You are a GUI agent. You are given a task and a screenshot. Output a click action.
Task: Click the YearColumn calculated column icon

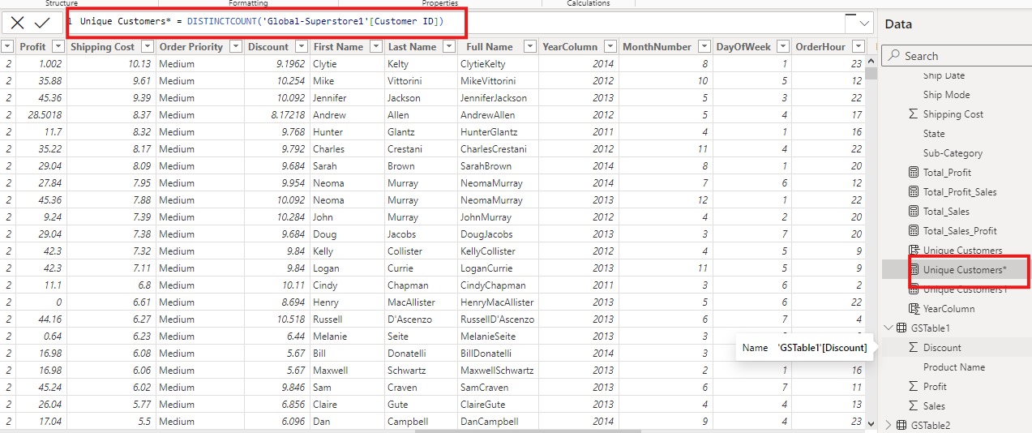(914, 309)
